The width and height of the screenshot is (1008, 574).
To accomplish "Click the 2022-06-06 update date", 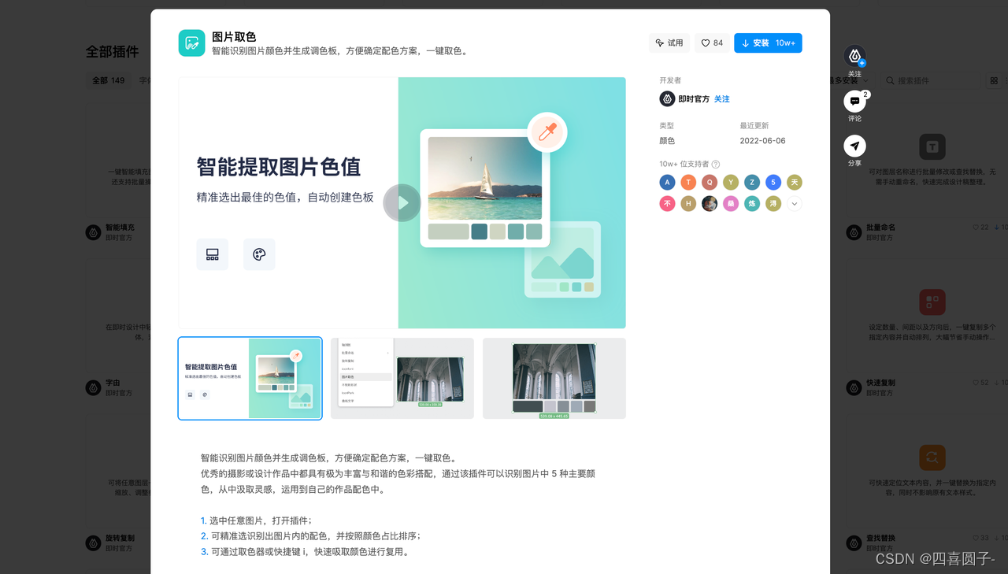I will tap(762, 141).
